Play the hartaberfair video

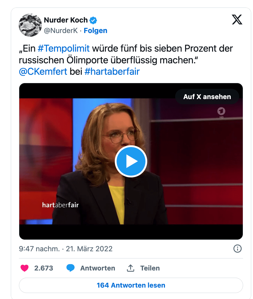pos(131,161)
